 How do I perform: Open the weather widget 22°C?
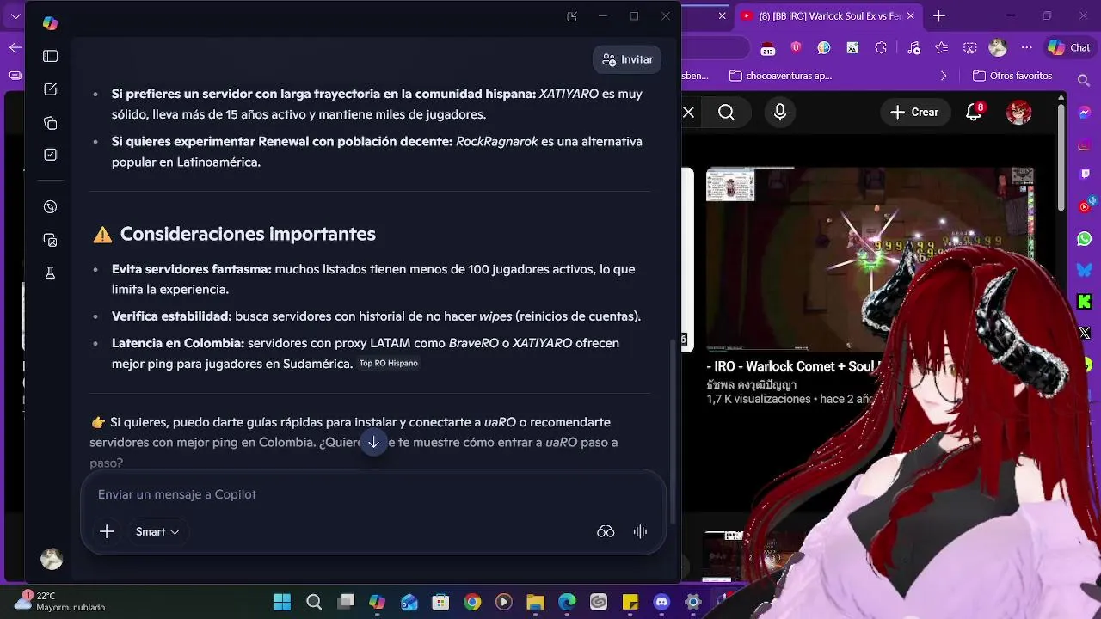[x=59, y=601]
